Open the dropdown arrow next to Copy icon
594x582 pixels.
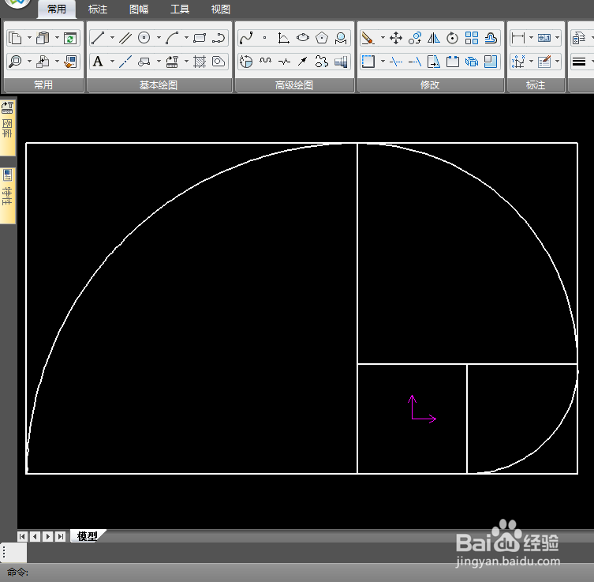[29, 38]
